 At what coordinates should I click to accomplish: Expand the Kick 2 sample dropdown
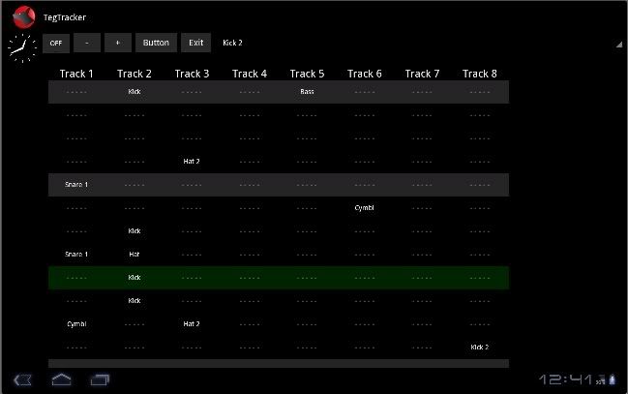tap(232, 43)
